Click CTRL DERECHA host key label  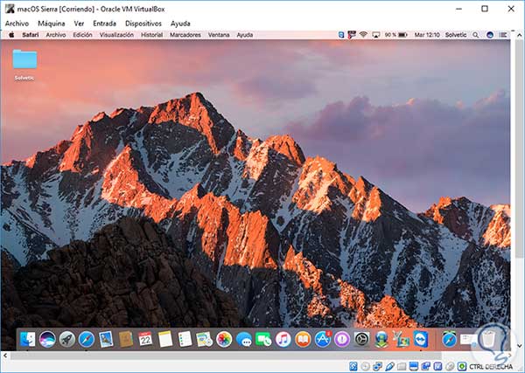click(491, 367)
